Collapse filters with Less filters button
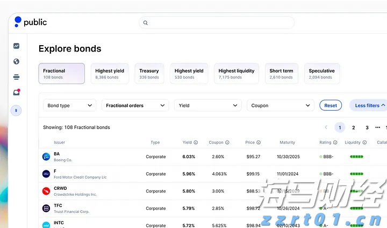Viewport: 387px width, 228px height. [369, 105]
